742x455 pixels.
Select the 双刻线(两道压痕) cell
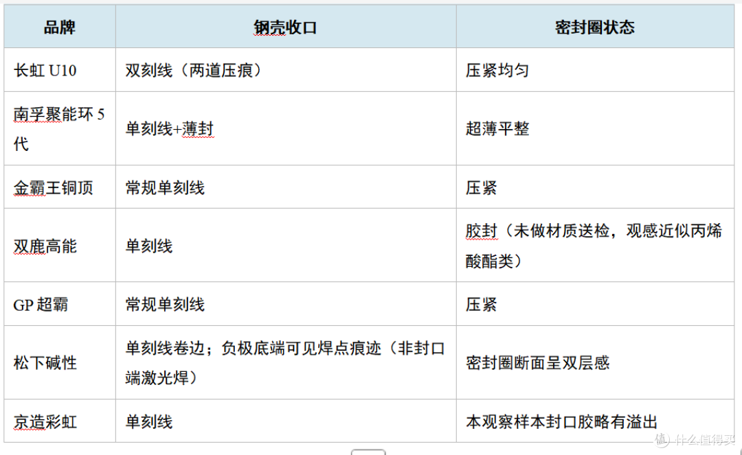point(286,70)
